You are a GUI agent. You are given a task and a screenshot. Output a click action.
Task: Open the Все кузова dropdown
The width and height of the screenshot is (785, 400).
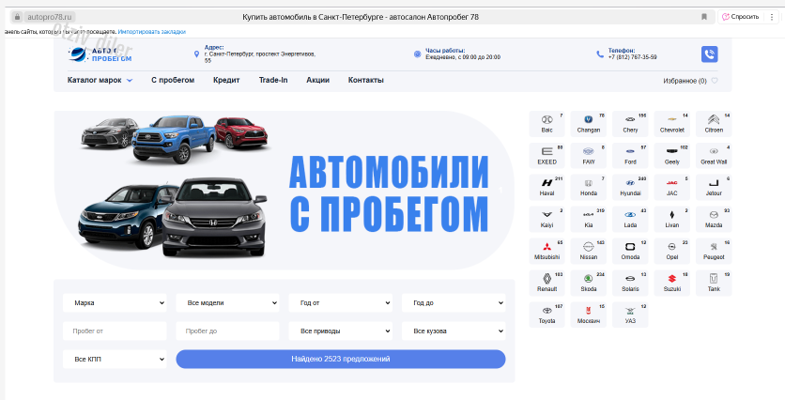tap(454, 331)
